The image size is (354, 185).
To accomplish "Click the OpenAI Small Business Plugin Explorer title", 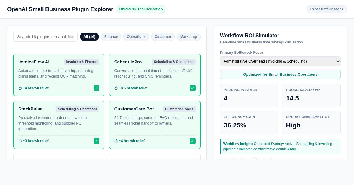I will (60, 9).
